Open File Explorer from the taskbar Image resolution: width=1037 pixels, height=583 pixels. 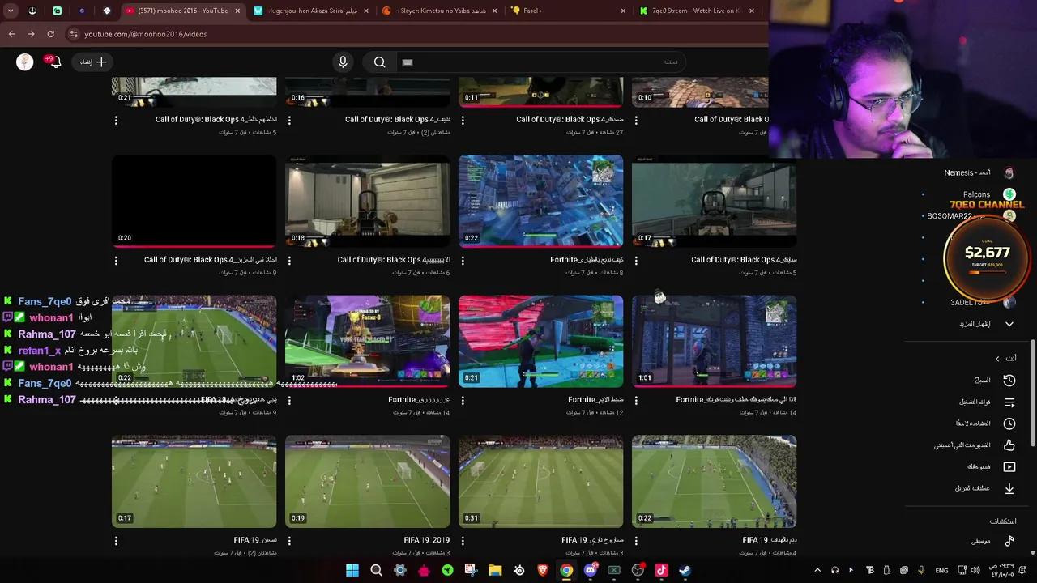[495, 570]
